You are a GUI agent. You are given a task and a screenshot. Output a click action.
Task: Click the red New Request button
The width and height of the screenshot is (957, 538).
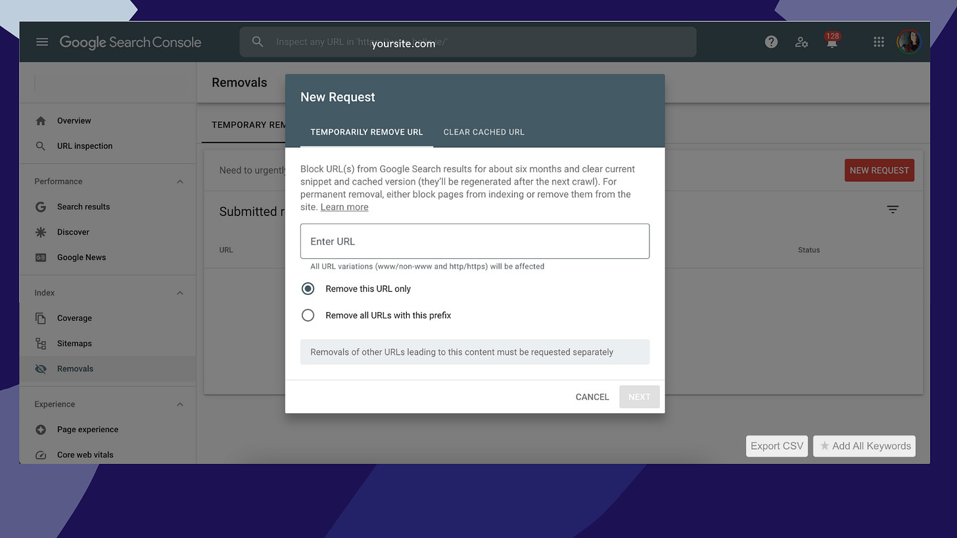[x=879, y=170]
